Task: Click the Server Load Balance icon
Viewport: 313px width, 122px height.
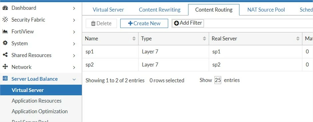Action: pyautogui.click(x=5, y=78)
